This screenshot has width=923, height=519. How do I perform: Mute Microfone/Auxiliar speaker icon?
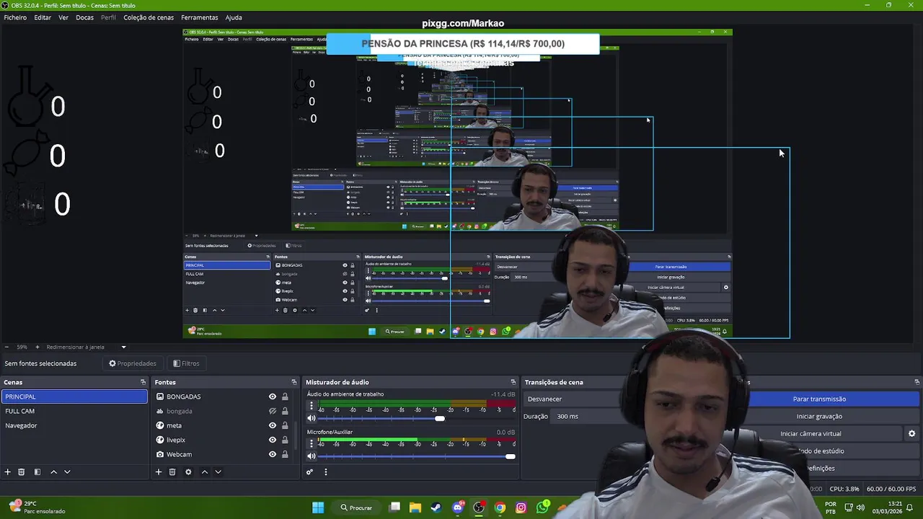[312, 456]
